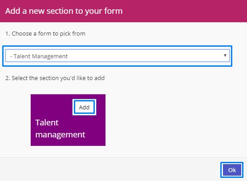The height and width of the screenshot is (181, 247).
Task: Open the Talent Management form dropdown
Action: [117, 56]
